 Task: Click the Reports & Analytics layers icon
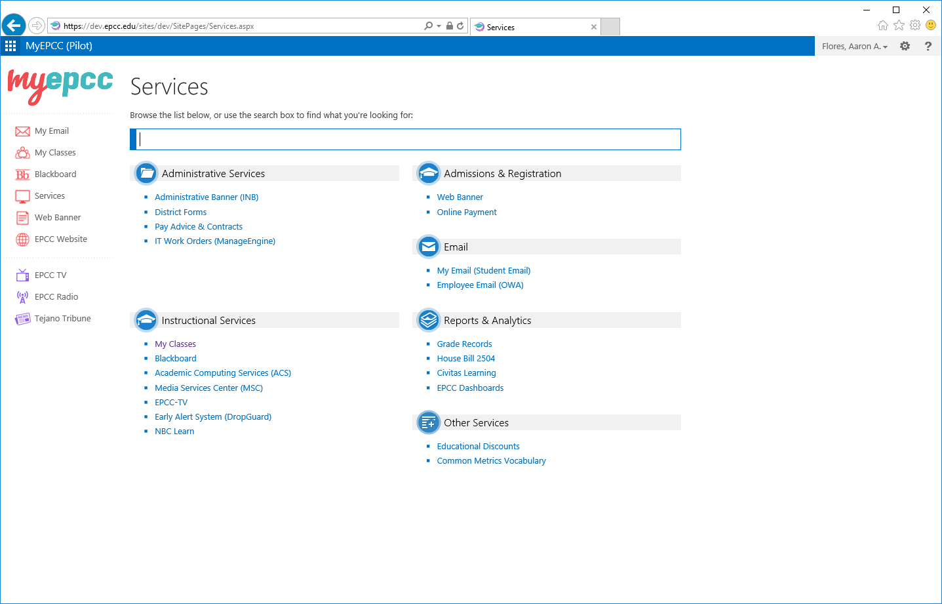(428, 320)
